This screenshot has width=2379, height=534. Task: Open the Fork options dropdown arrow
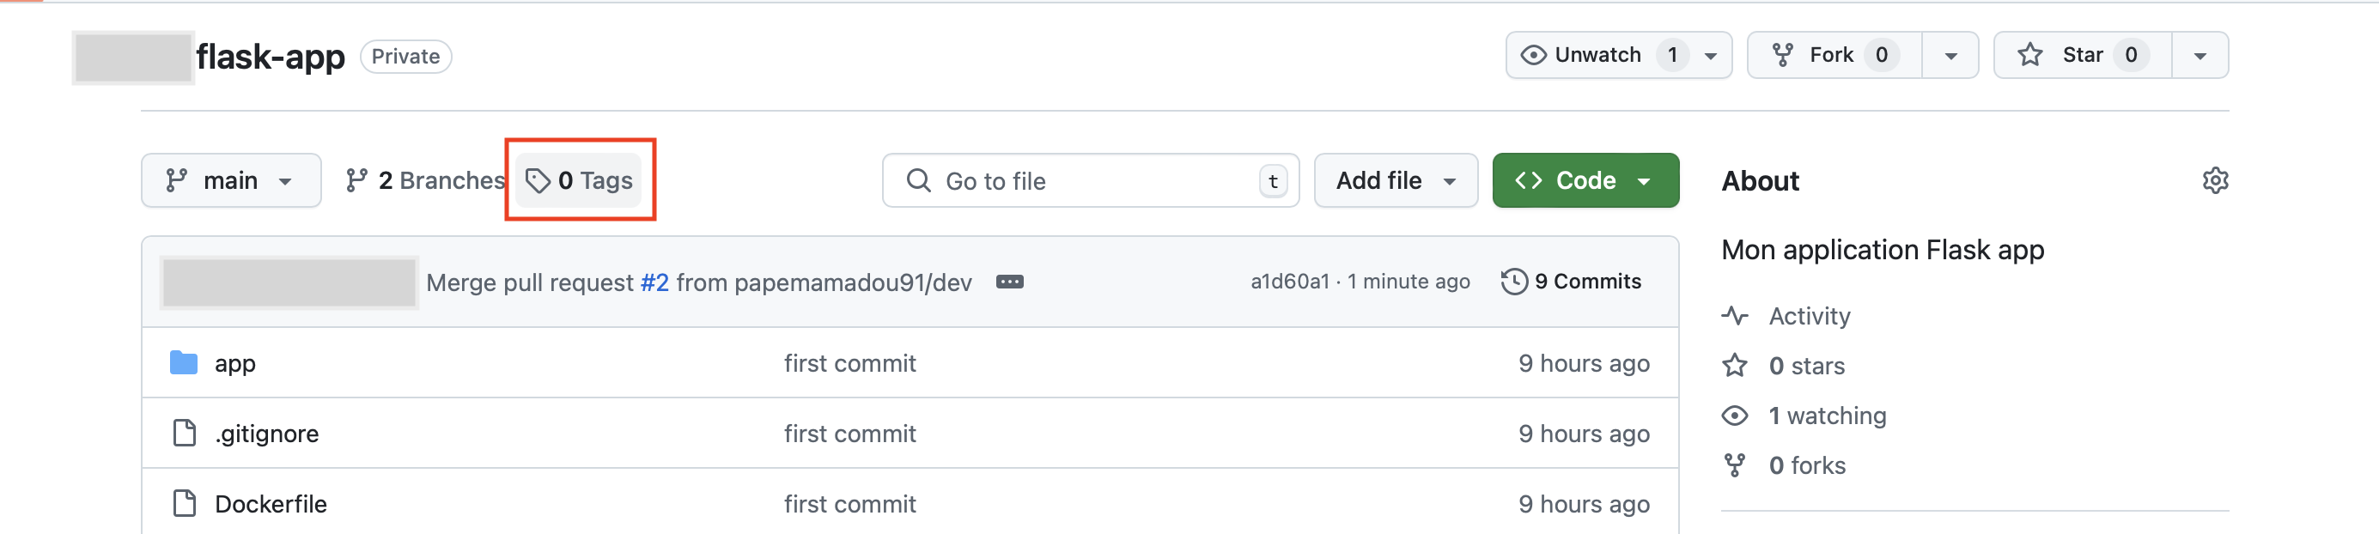1950,56
